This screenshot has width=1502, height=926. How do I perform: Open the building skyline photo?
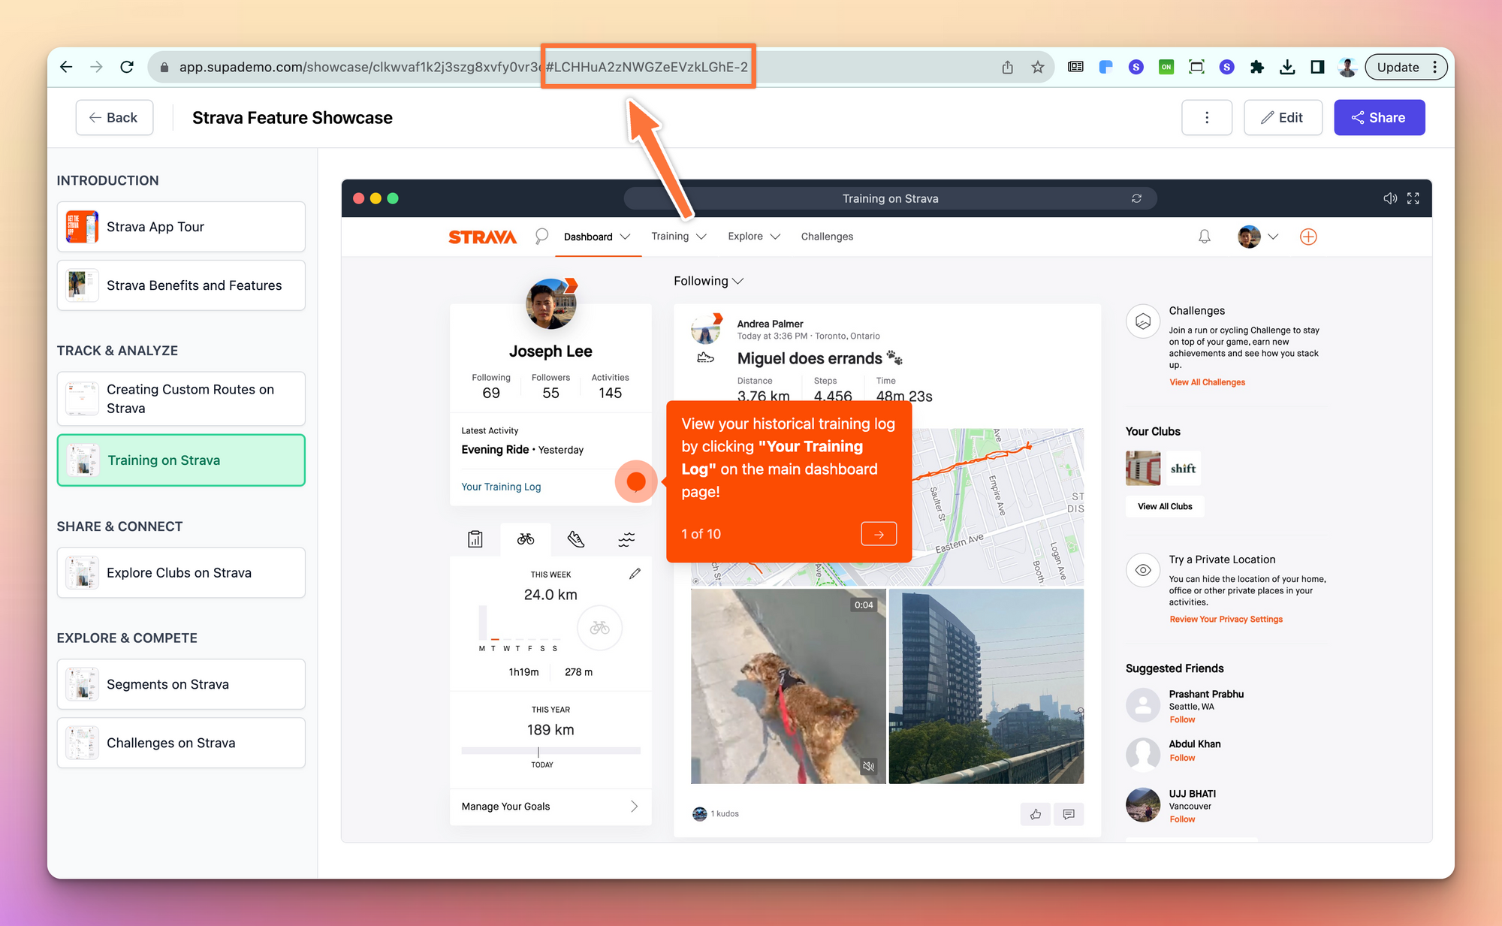[x=986, y=686]
